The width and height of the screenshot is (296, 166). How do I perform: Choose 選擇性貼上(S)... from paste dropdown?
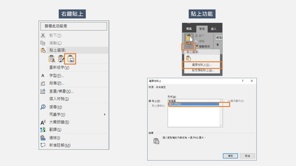pos(201,65)
